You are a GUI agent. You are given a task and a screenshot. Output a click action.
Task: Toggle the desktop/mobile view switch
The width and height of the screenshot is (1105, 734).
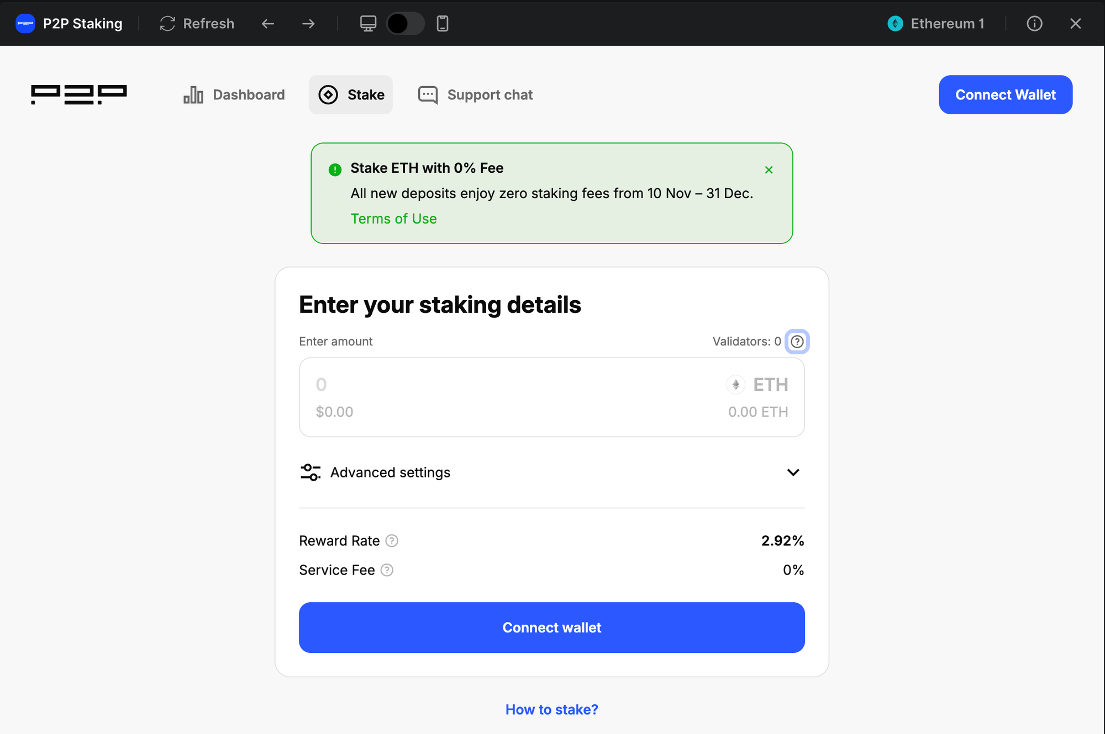coord(405,24)
